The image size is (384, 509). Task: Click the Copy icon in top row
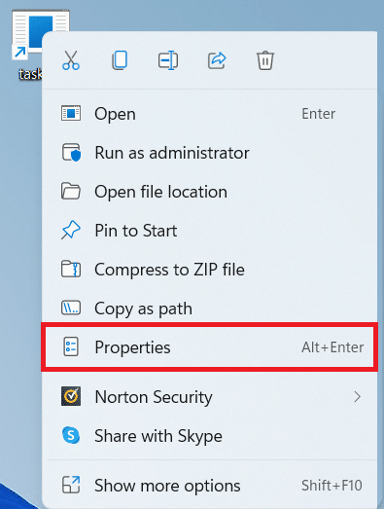point(120,60)
